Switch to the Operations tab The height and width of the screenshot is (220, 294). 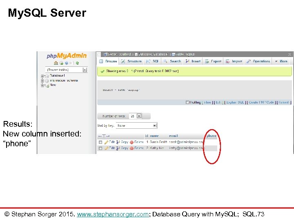click(258, 61)
